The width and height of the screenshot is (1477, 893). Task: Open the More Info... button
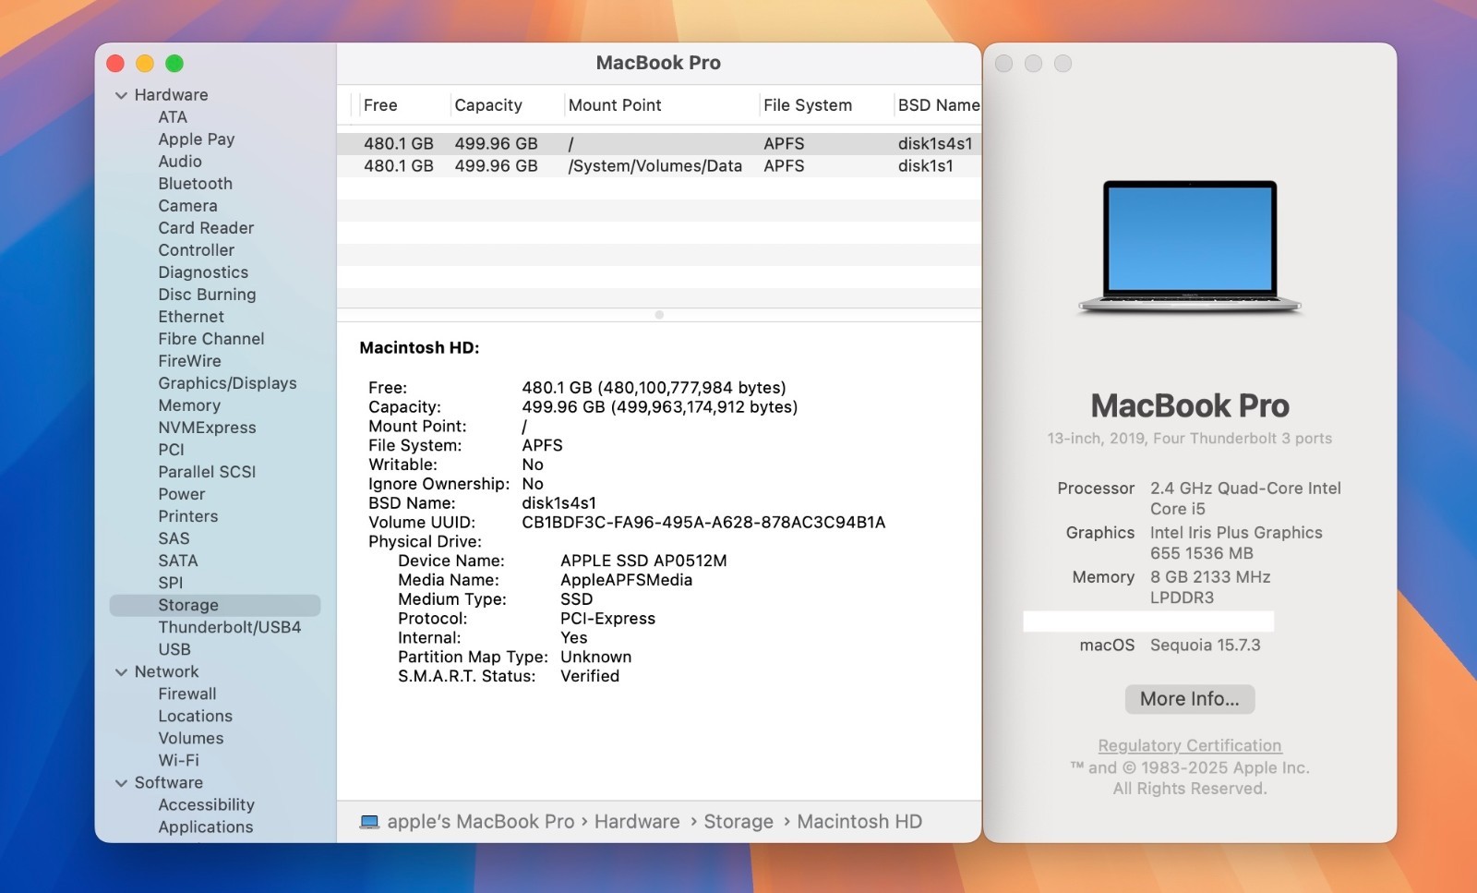pos(1189,699)
